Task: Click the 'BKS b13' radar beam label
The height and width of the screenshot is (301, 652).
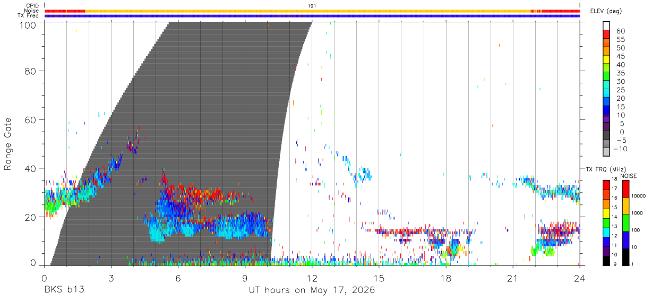Action: point(63,290)
